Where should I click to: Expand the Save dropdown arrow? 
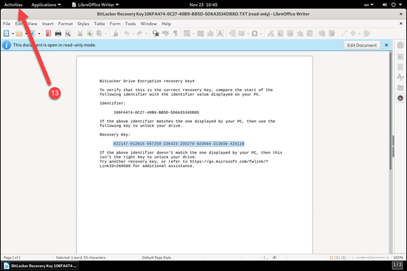click(x=39, y=34)
